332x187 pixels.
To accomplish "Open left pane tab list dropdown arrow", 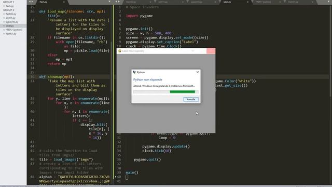I will (109, 2).
